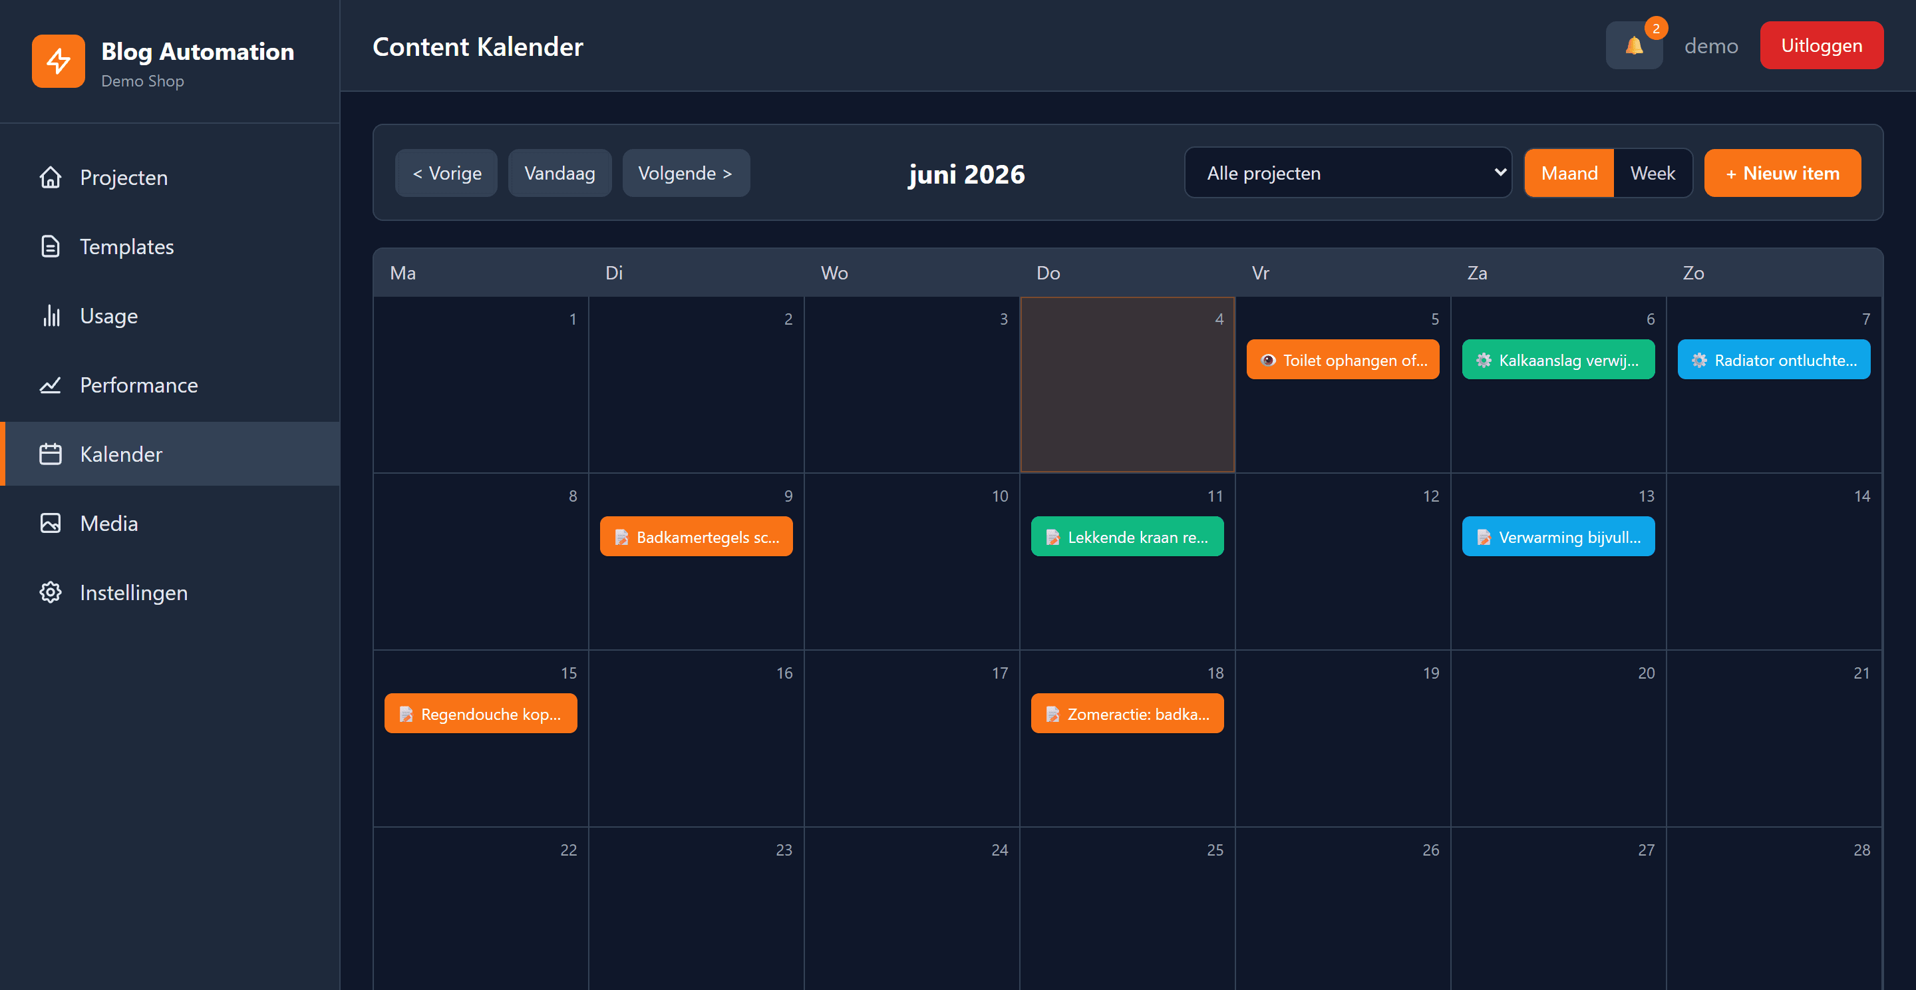Open the Usage section
1916x990 pixels.
170,316
